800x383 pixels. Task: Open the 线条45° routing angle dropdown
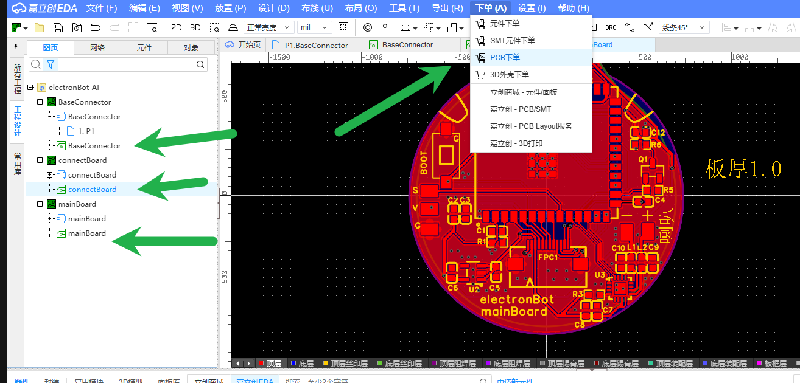684,27
